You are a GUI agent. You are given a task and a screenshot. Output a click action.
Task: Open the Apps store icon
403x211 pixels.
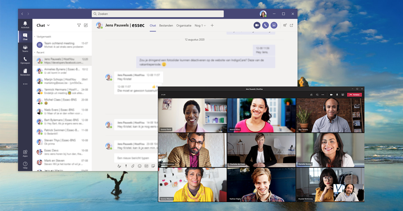click(x=25, y=153)
